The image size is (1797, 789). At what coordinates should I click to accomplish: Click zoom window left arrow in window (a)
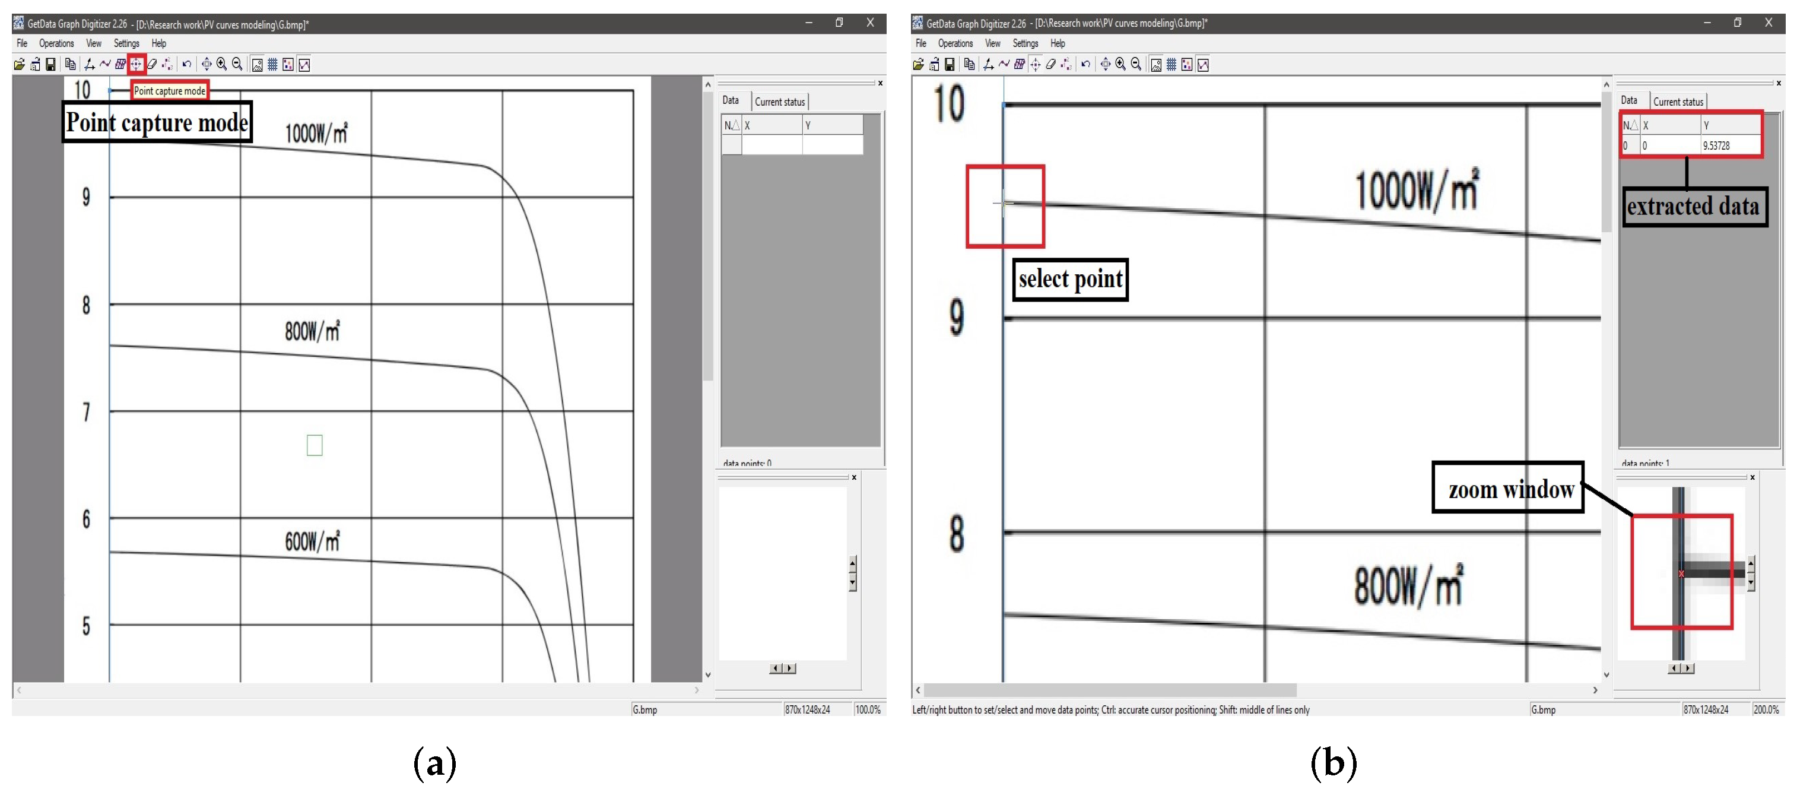[775, 668]
